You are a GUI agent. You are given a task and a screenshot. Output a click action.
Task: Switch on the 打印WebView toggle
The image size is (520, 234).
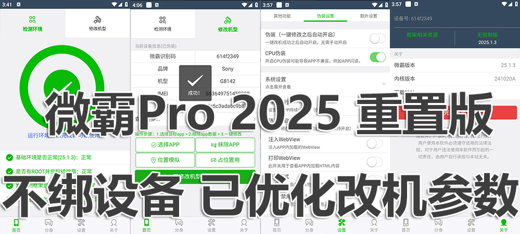[375, 161]
